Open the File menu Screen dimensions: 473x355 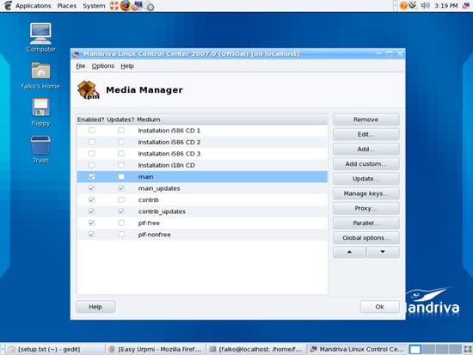tap(81, 65)
